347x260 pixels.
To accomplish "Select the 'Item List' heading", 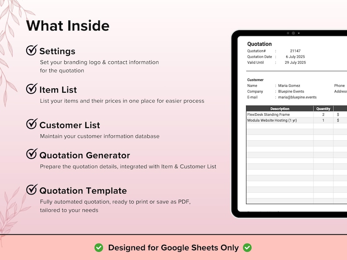I will coord(58,90).
